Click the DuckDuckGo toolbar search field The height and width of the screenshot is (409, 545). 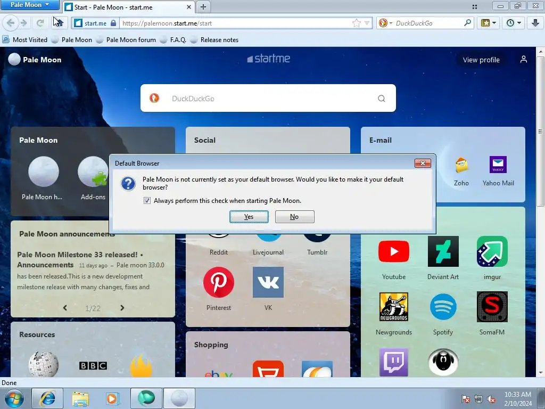[x=428, y=23]
